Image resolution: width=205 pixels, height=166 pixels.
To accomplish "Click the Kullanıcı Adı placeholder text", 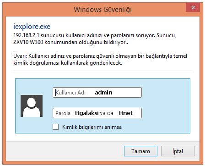I will coord(70,93).
